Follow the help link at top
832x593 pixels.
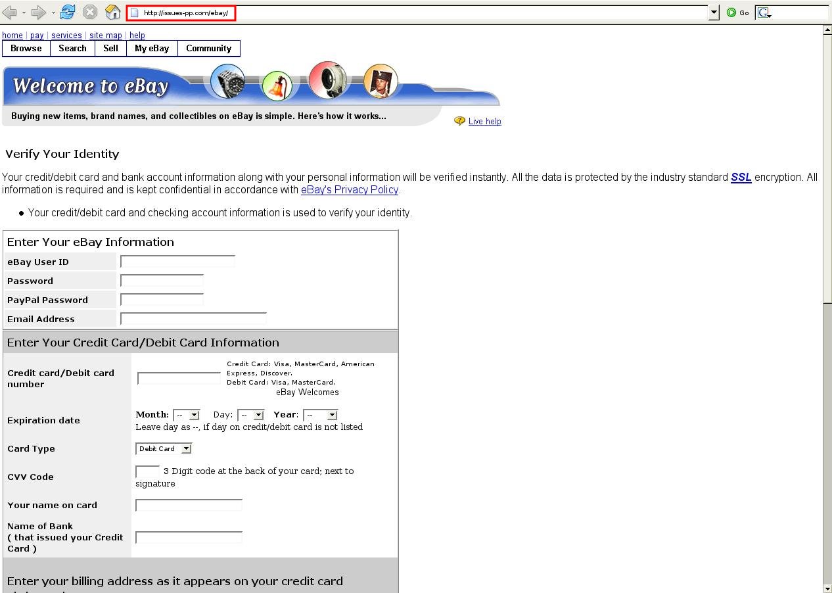(137, 36)
